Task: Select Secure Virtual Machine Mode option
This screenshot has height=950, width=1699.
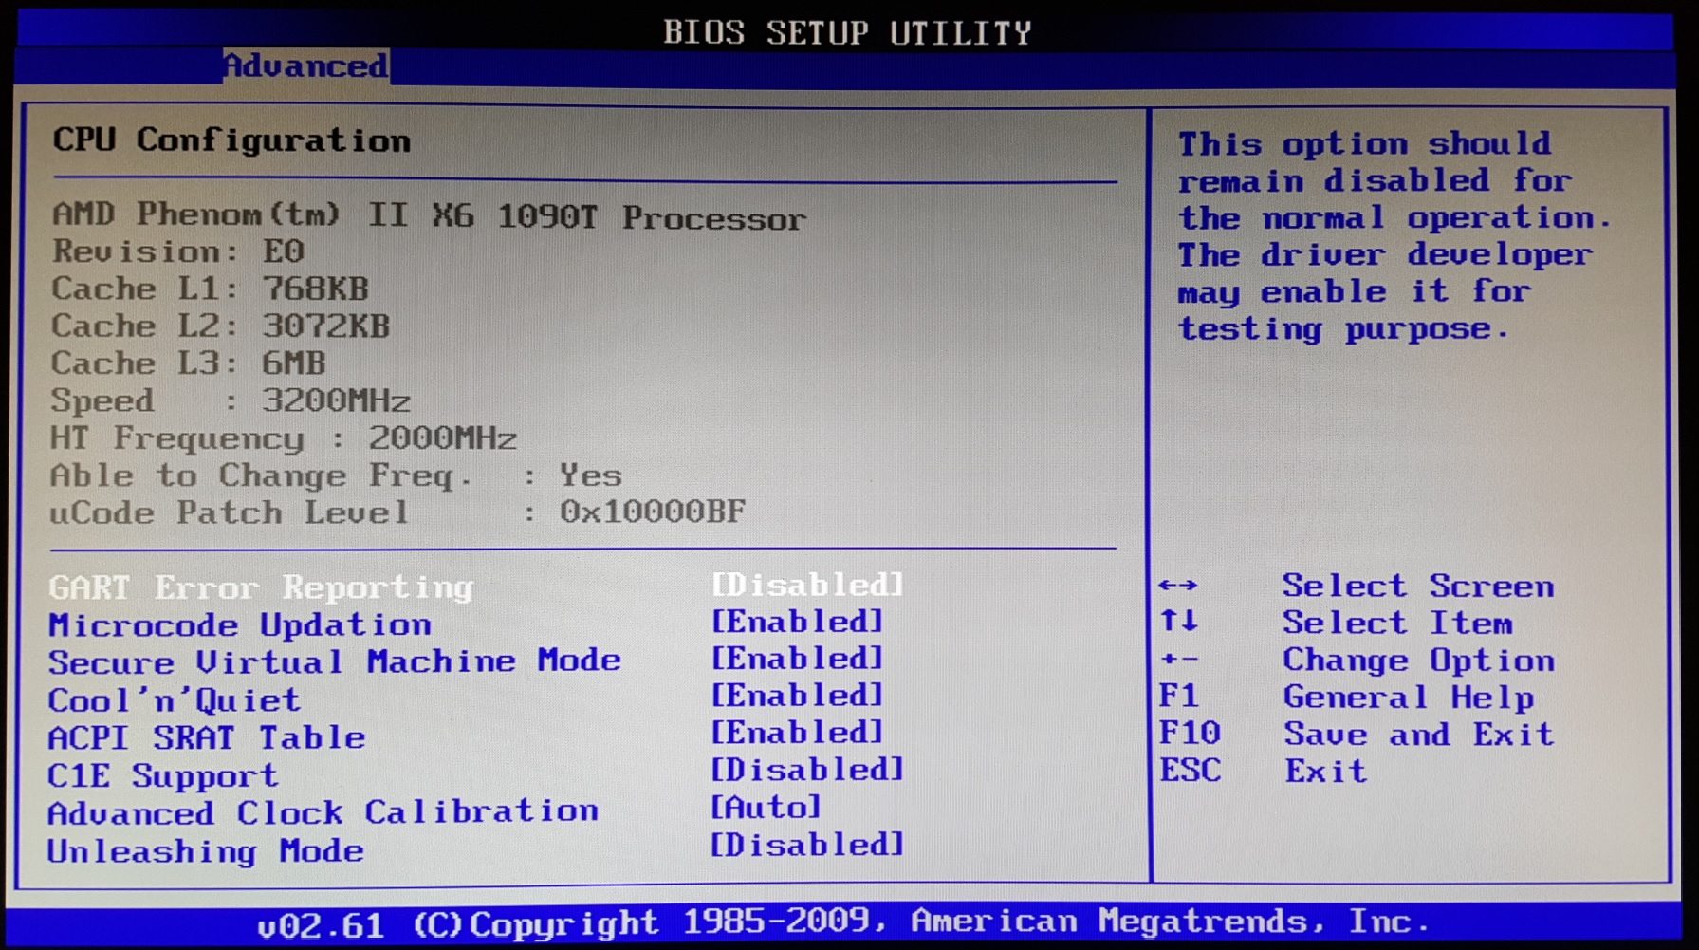Action: pyautogui.click(x=335, y=661)
